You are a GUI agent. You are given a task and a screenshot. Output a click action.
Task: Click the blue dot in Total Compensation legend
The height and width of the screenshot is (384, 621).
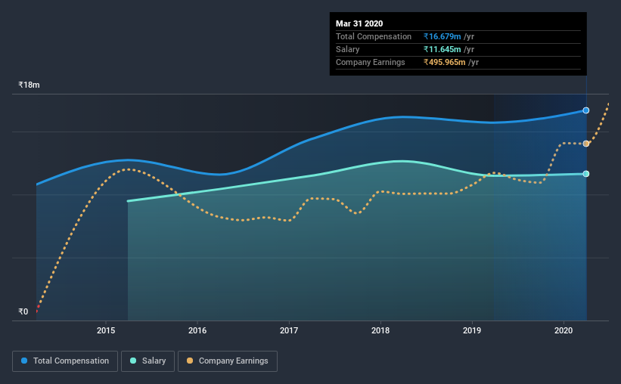(x=24, y=361)
